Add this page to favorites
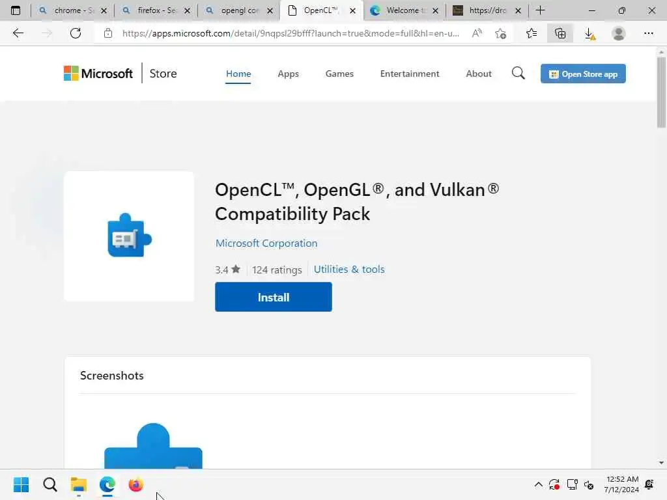667x500 pixels. [x=501, y=33]
